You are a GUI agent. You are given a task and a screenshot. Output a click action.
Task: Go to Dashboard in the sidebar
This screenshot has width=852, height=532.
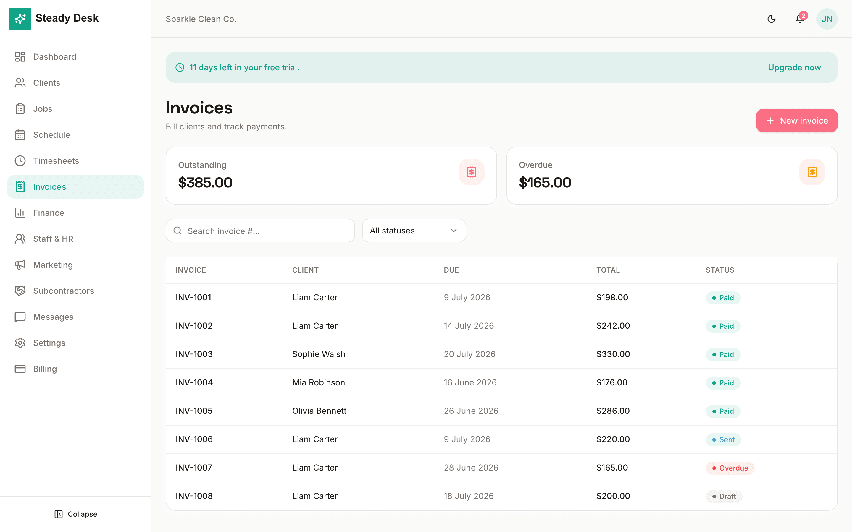point(75,57)
